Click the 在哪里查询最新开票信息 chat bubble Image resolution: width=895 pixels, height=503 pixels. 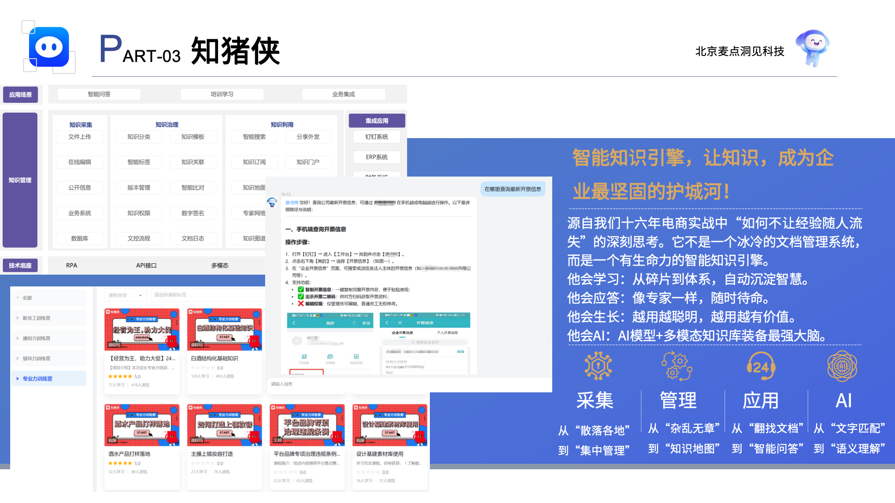513,189
